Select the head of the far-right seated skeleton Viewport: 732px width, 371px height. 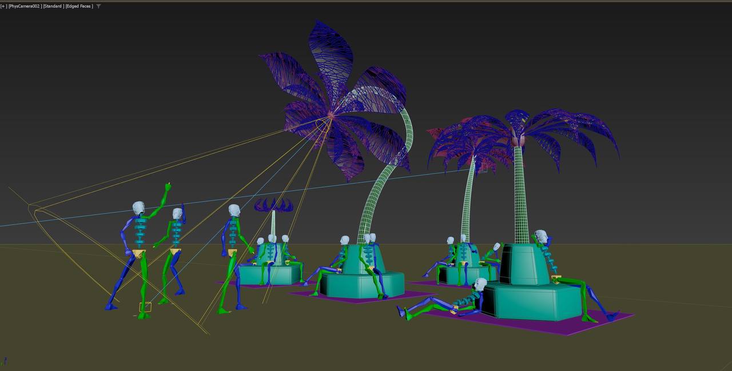[540, 236]
